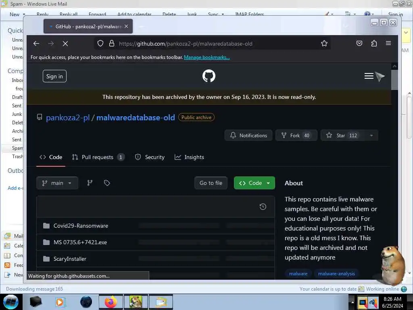413x310 pixels.
Task: Open the Covid29-Ransomware folder
Action: (x=81, y=226)
